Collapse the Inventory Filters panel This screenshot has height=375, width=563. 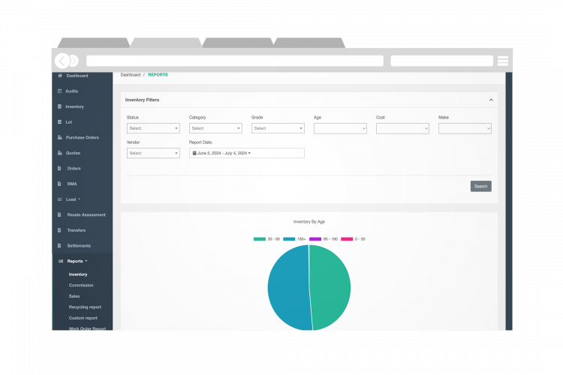tap(491, 100)
